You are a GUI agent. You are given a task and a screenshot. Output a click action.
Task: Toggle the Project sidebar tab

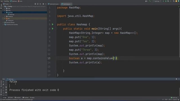1,6
